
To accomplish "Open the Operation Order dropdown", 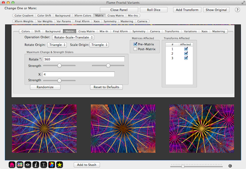I will [x=73, y=37].
